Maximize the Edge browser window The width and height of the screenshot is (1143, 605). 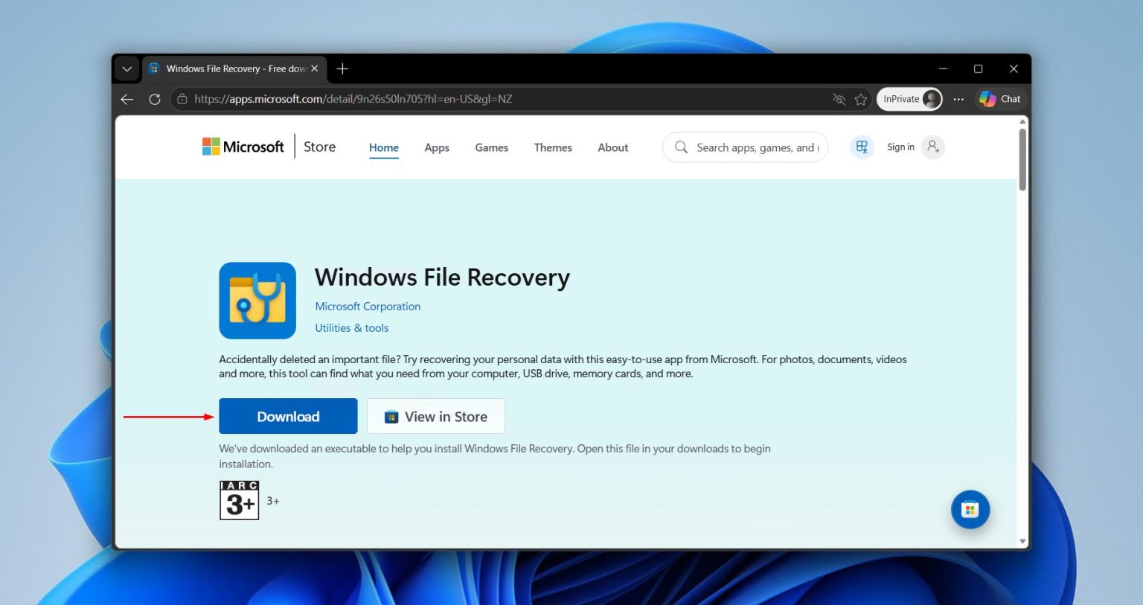[x=978, y=68]
